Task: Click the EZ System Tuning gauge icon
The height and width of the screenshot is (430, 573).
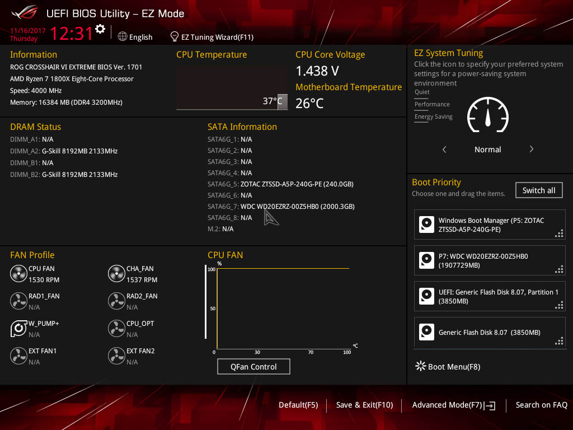Action: pyautogui.click(x=488, y=115)
